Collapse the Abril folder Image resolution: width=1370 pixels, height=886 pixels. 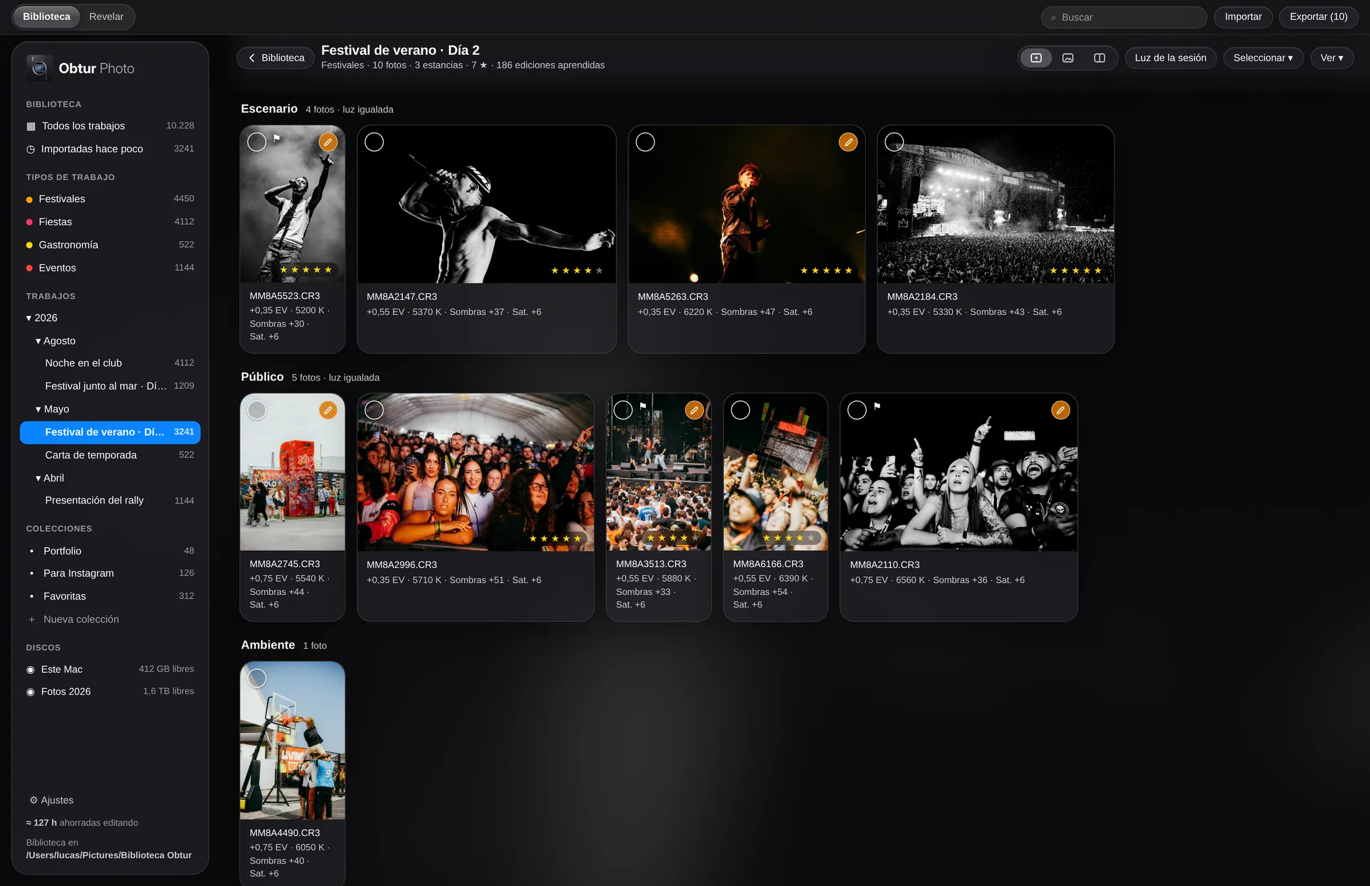pos(38,478)
